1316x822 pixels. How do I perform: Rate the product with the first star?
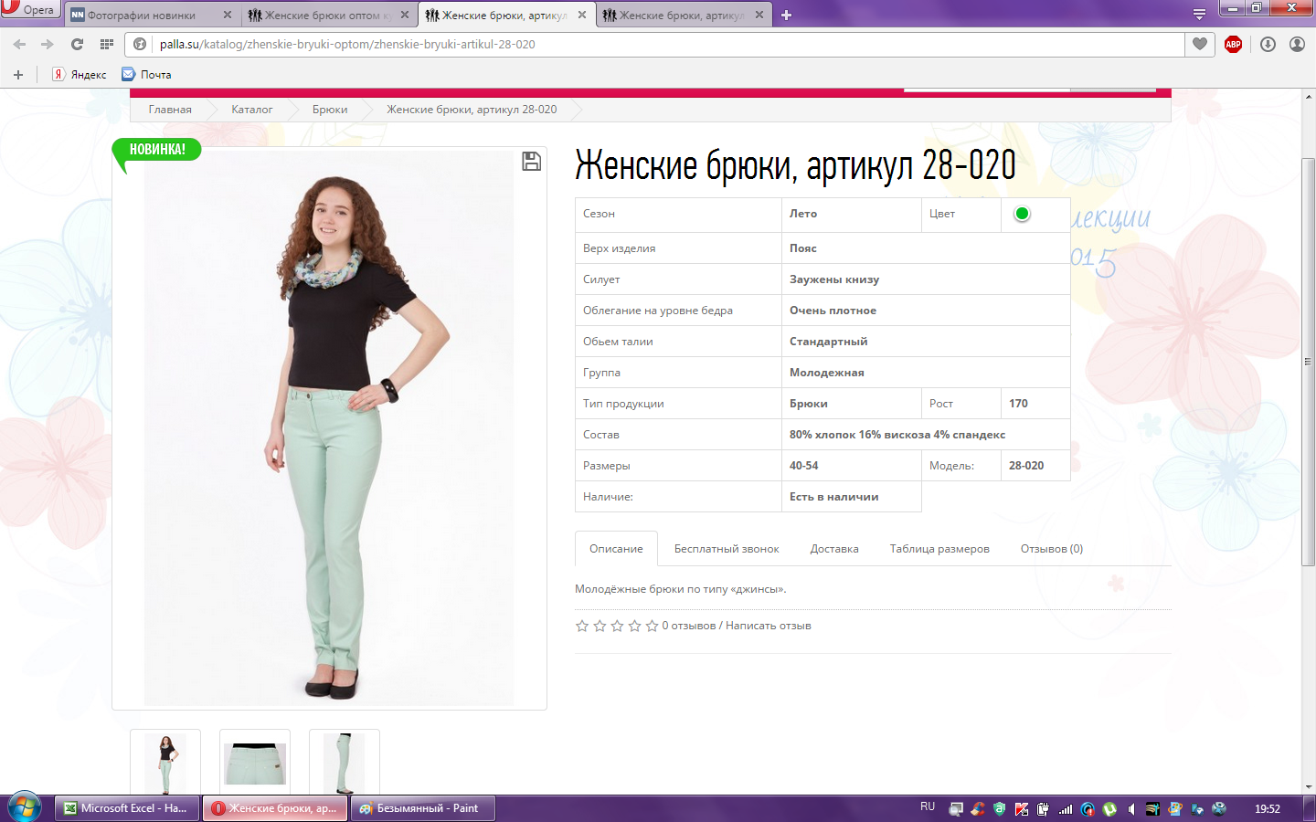582,626
